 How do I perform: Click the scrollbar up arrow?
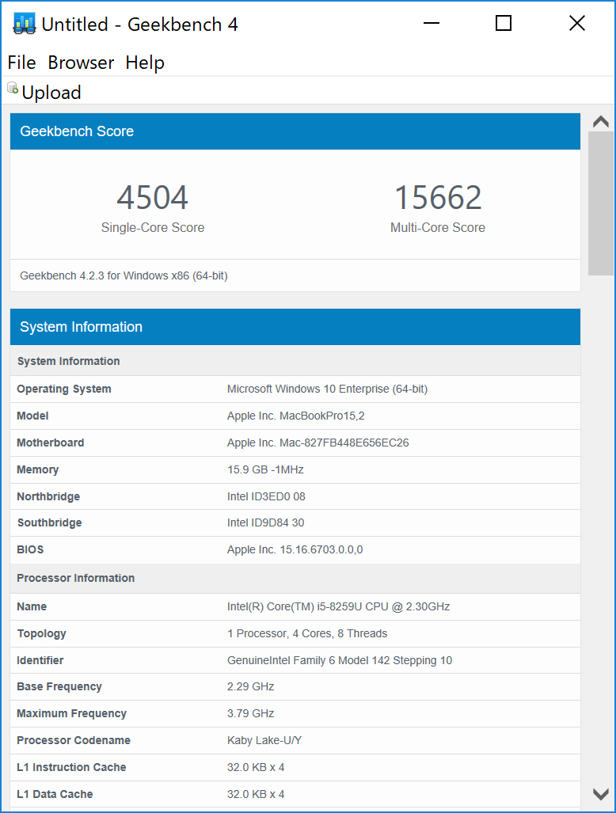[x=601, y=122]
